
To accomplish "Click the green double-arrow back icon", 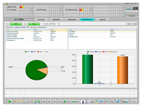I will pyautogui.click(x=74, y=102).
